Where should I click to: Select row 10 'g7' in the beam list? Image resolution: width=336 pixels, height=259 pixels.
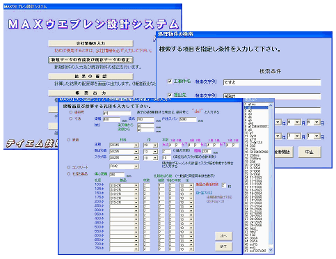click(256, 133)
